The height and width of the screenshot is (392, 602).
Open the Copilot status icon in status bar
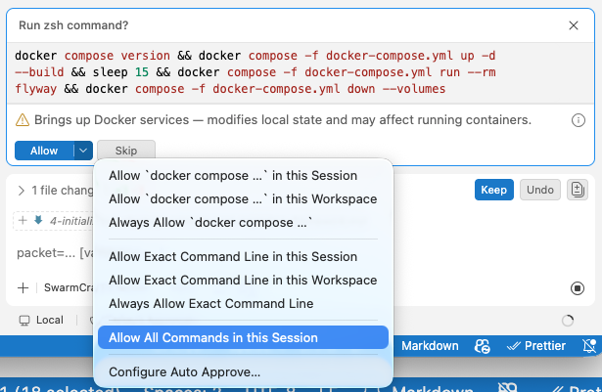click(x=483, y=346)
